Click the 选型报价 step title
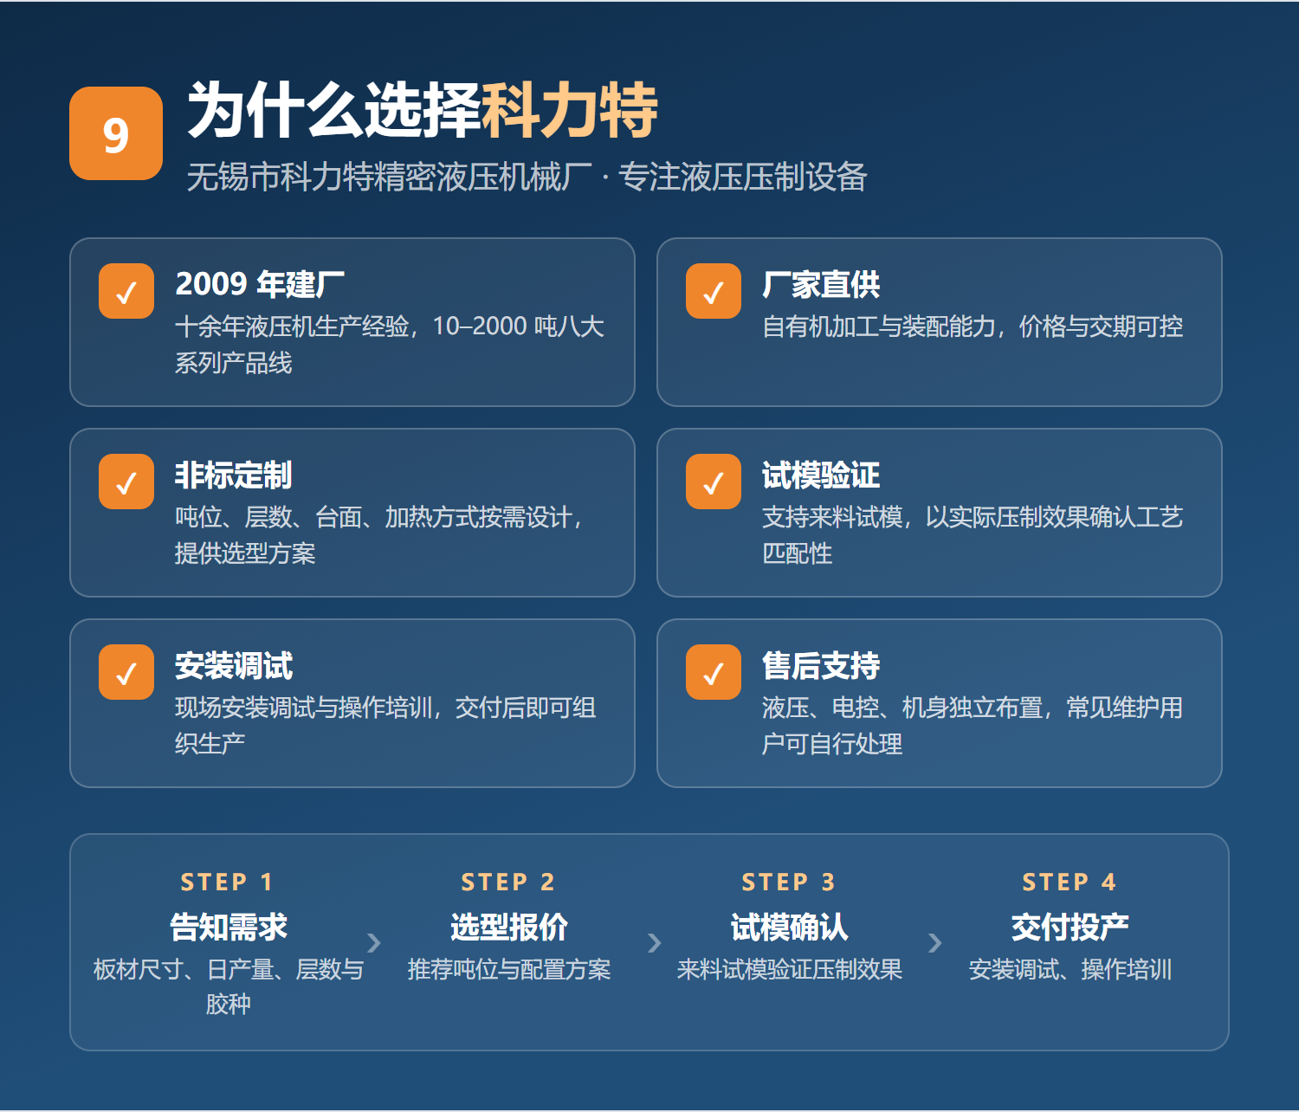The height and width of the screenshot is (1112, 1299). pos(509,927)
